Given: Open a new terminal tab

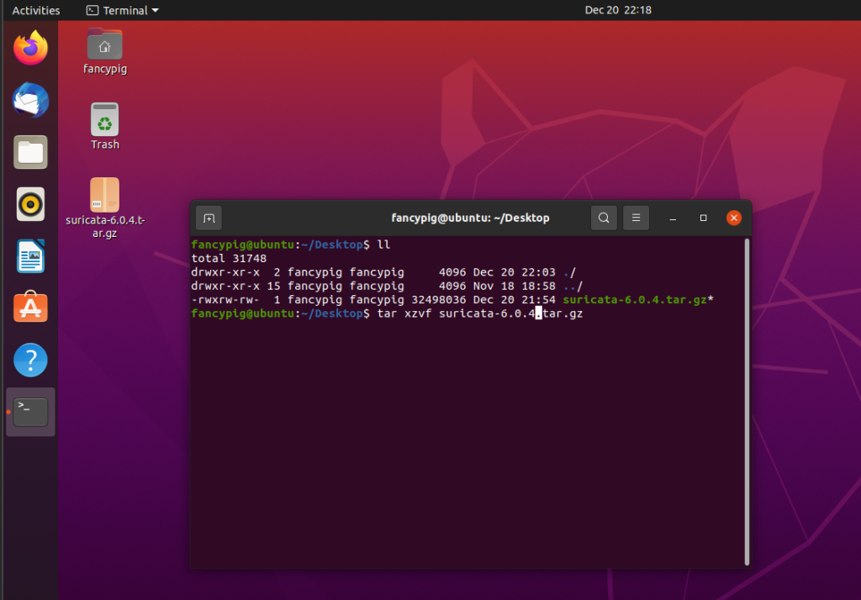Looking at the screenshot, I should click(x=209, y=218).
